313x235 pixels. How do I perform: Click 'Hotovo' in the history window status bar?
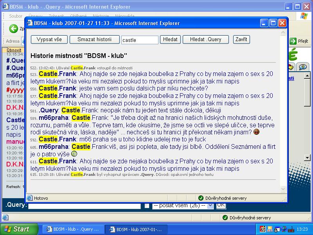click(x=41, y=198)
